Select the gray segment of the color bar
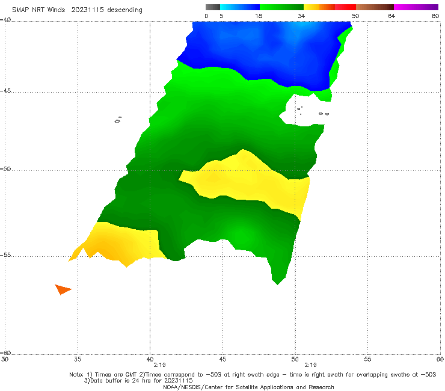The height and width of the screenshot is (391, 445). click(212, 7)
